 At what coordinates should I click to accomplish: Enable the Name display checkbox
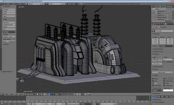point(153,79)
